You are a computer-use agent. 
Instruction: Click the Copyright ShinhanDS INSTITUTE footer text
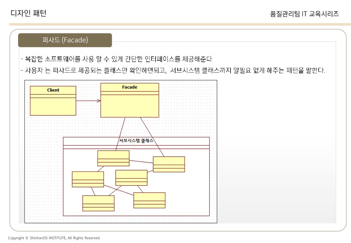pyautogui.click(x=54, y=238)
